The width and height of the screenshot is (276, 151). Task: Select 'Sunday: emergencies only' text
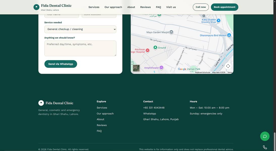(x=206, y=114)
